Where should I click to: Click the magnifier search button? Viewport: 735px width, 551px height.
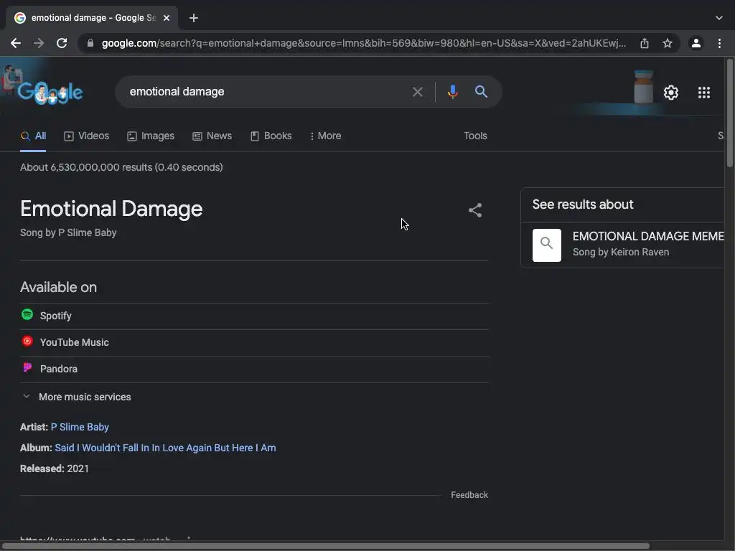[x=481, y=92]
